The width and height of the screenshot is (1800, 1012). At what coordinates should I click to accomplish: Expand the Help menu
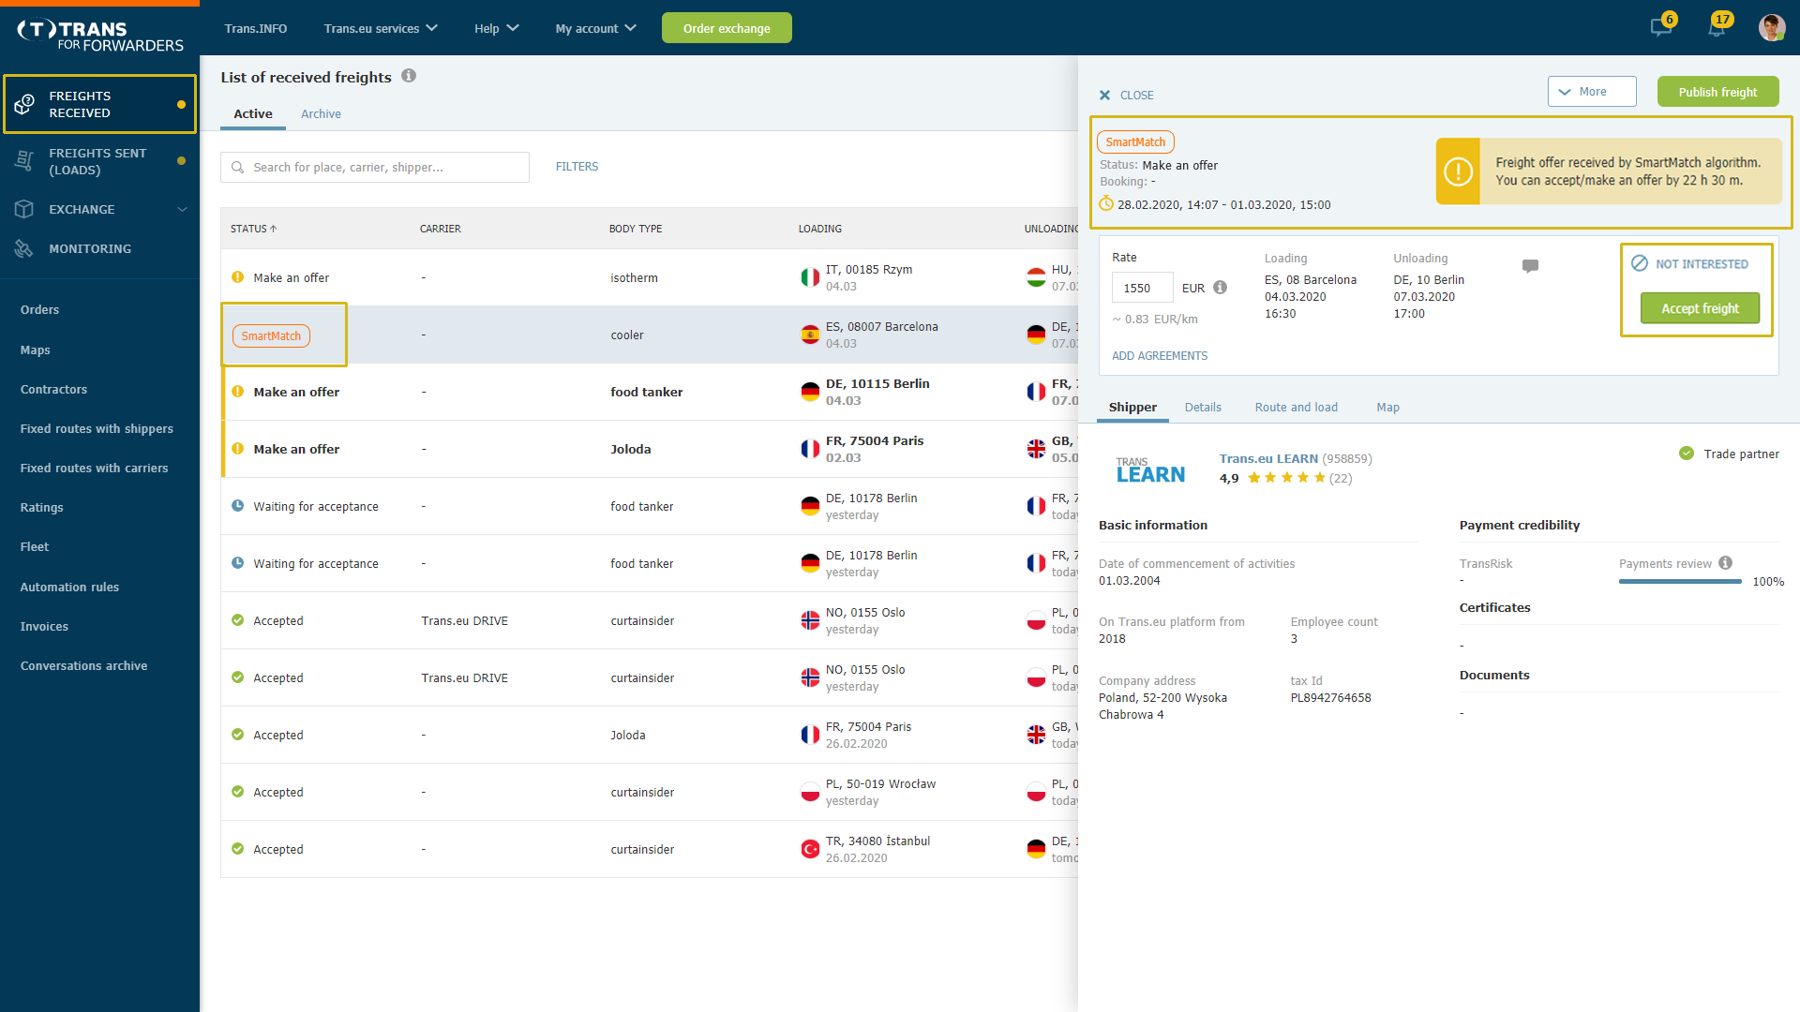(496, 28)
